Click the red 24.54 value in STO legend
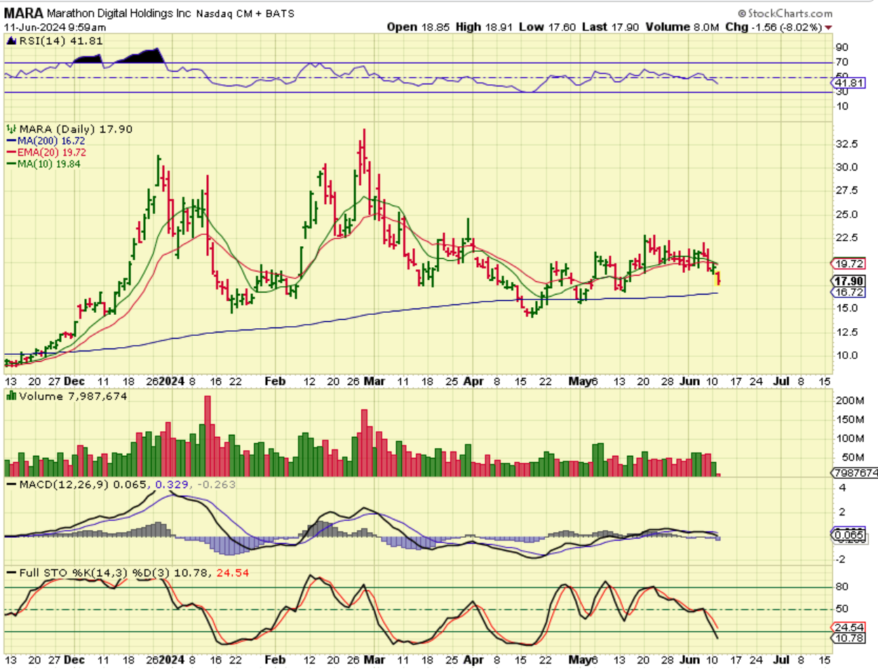The width and height of the screenshot is (878, 669). coord(233,573)
